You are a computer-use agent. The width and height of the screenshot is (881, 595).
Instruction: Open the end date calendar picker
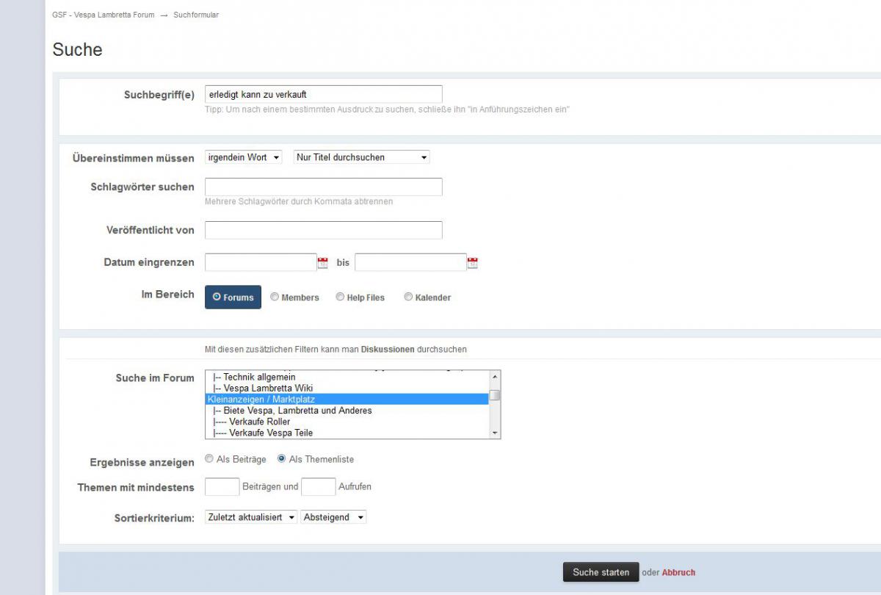[x=472, y=263]
